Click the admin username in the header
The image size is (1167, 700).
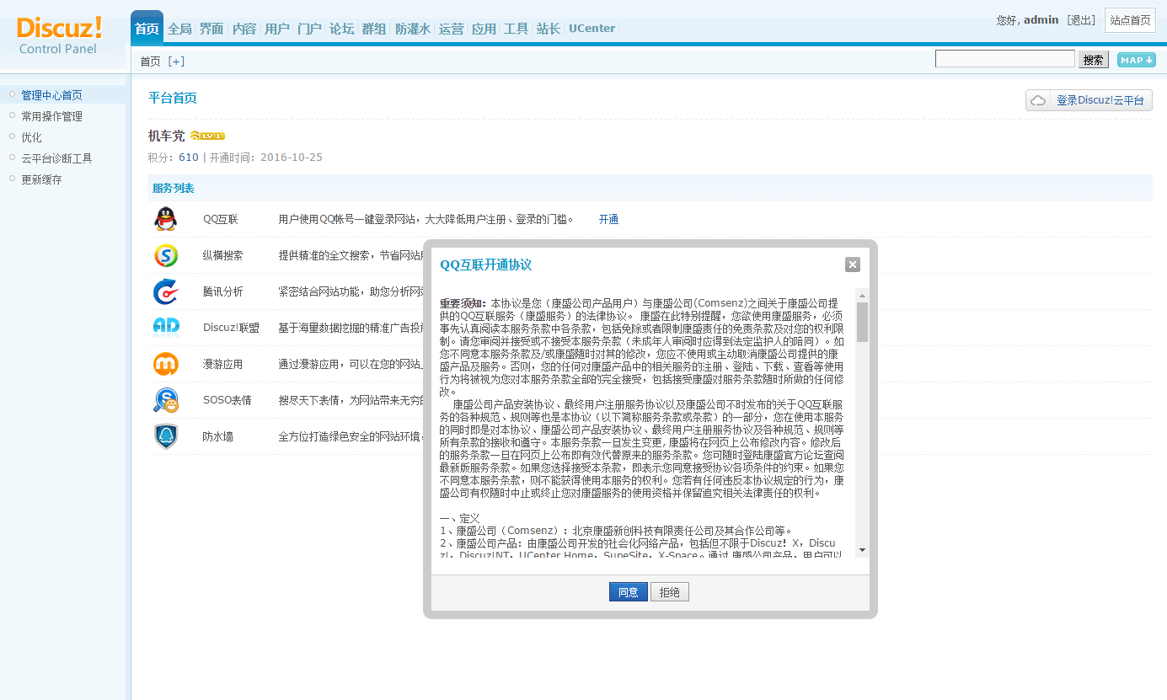(1041, 19)
